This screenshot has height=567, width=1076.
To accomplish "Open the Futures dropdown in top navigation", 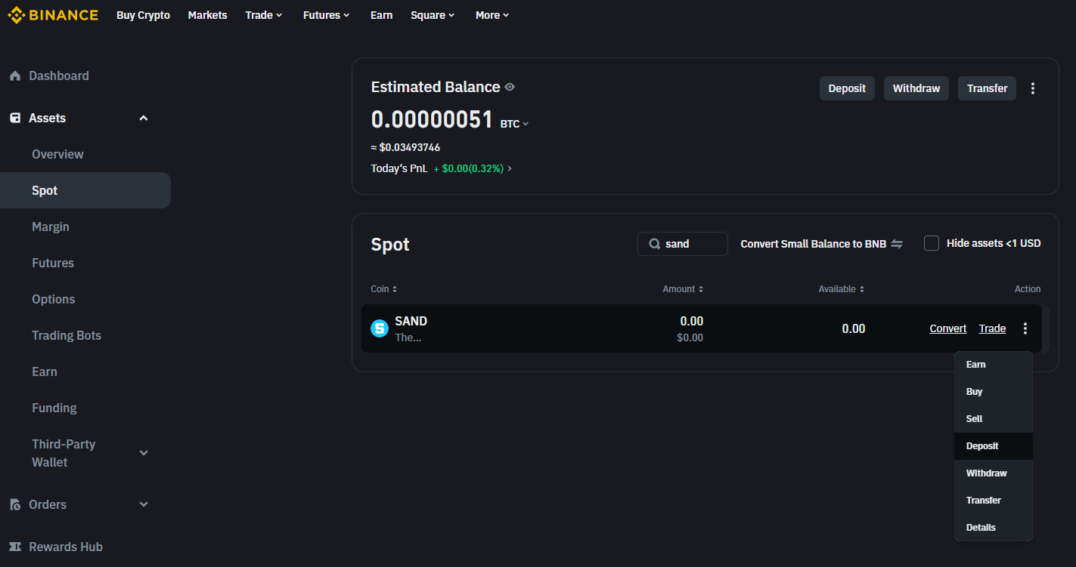I will click(x=326, y=15).
